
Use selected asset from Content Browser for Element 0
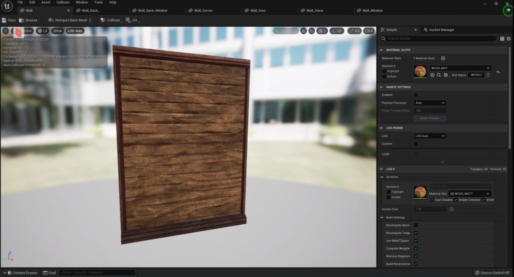(x=432, y=75)
